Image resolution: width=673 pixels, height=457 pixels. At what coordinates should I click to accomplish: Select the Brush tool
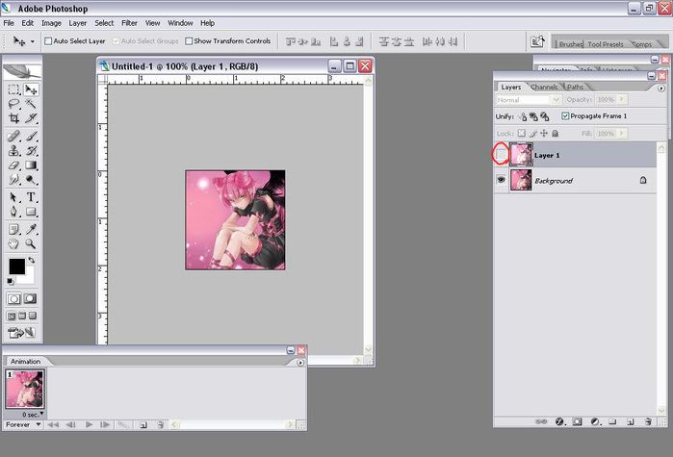point(31,137)
